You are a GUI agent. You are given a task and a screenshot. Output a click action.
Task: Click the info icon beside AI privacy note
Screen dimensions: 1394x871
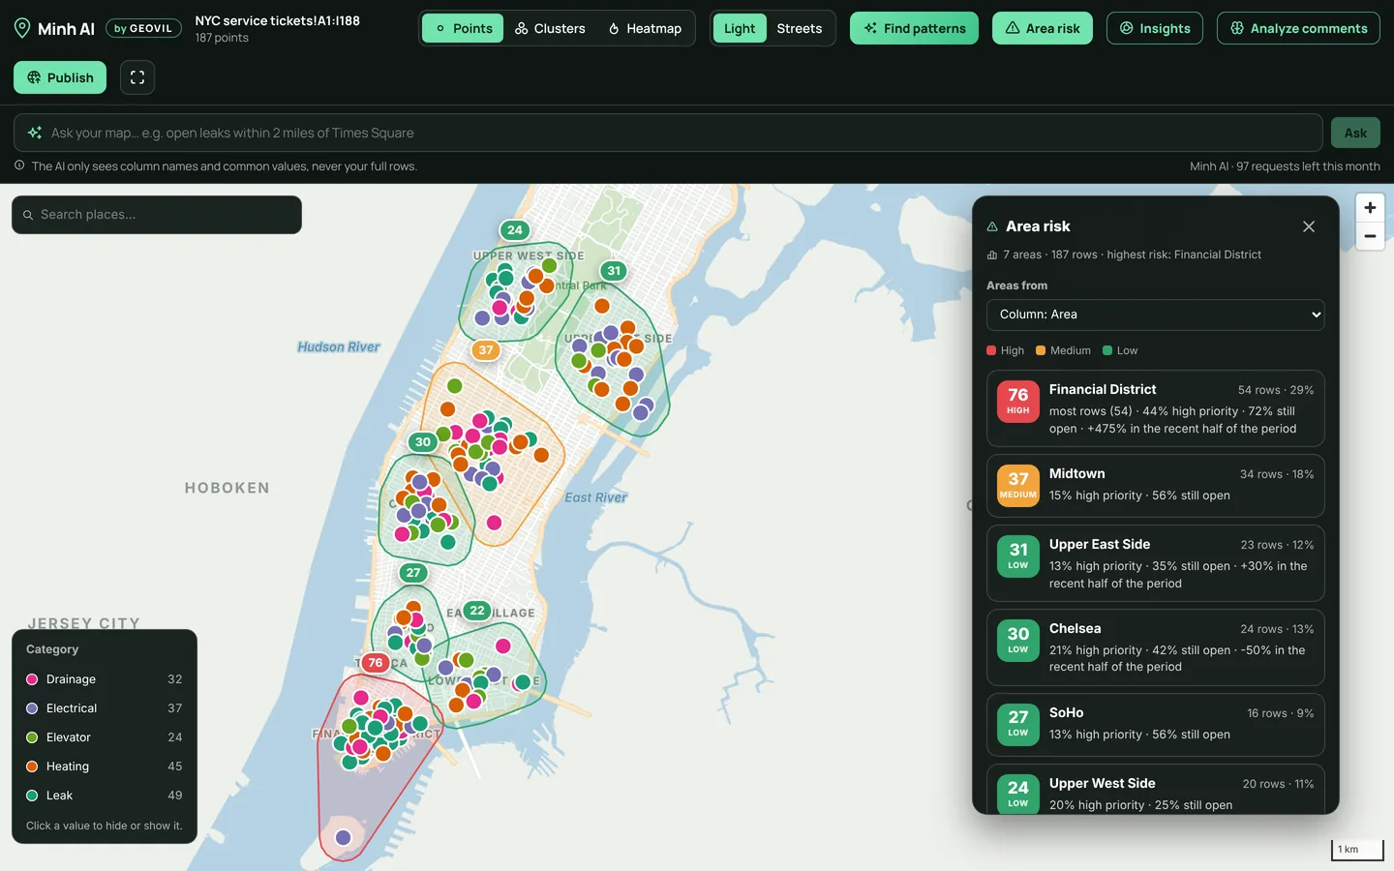(19, 165)
